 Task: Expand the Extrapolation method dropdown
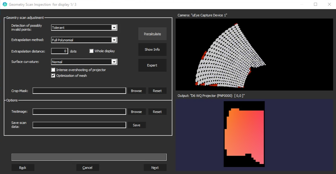point(114,40)
